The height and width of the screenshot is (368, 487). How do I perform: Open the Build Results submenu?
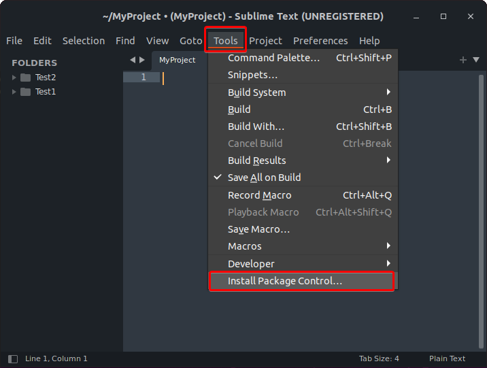[x=303, y=161]
